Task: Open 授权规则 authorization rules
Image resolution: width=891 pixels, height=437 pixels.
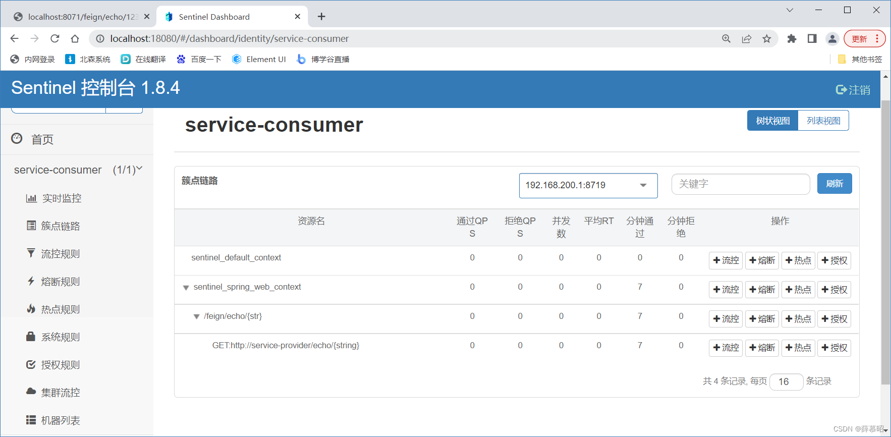Action: click(x=53, y=365)
